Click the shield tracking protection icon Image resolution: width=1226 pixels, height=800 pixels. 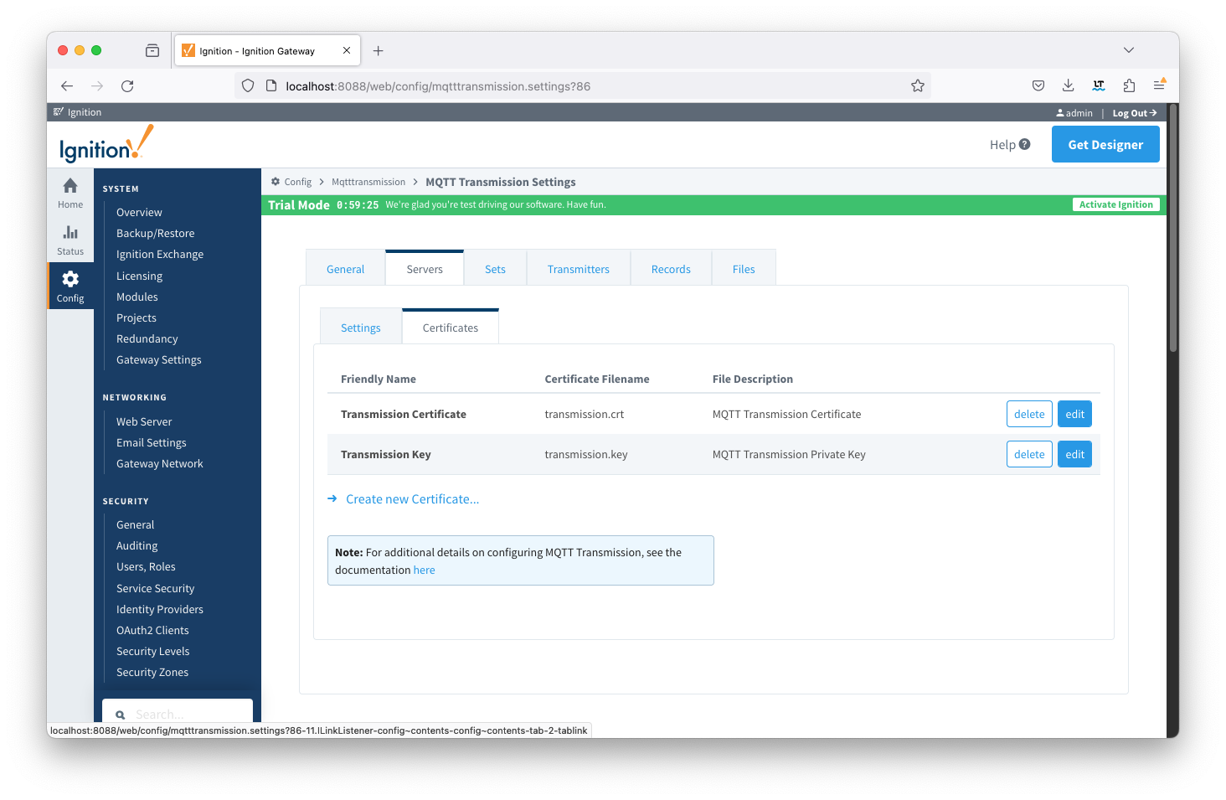[248, 85]
